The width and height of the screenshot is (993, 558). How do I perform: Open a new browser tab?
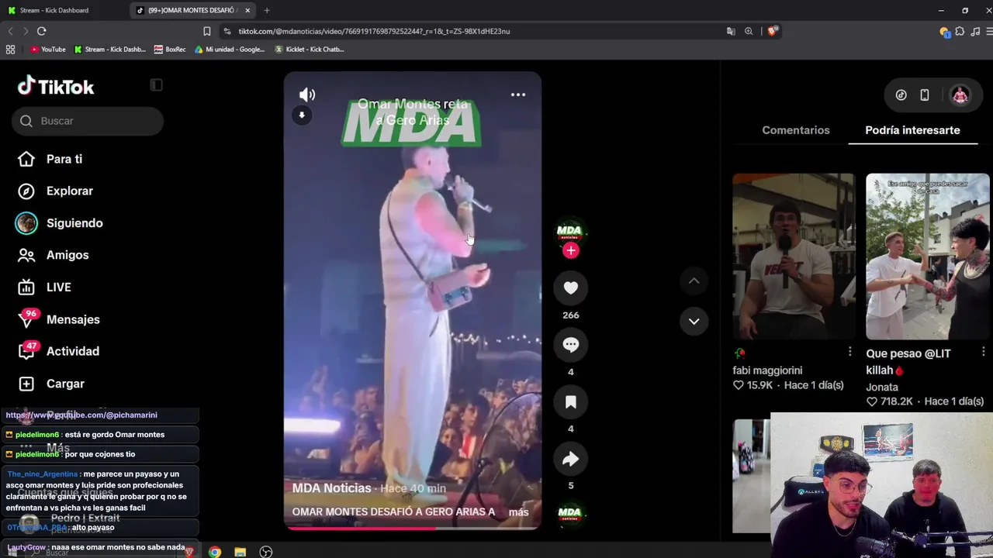[267, 10]
